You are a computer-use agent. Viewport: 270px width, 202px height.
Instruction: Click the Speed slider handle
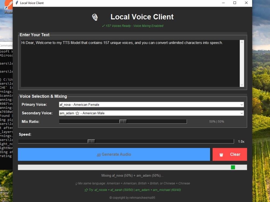click(x=91, y=141)
